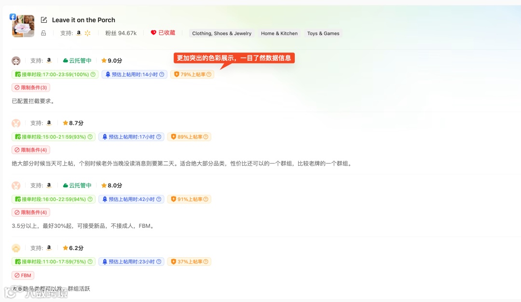Image resolution: width=521 pixels, height=302 pixels.
Task: Click 预估上帖用时:42小时 tag
Action: [x=131, y=199]
